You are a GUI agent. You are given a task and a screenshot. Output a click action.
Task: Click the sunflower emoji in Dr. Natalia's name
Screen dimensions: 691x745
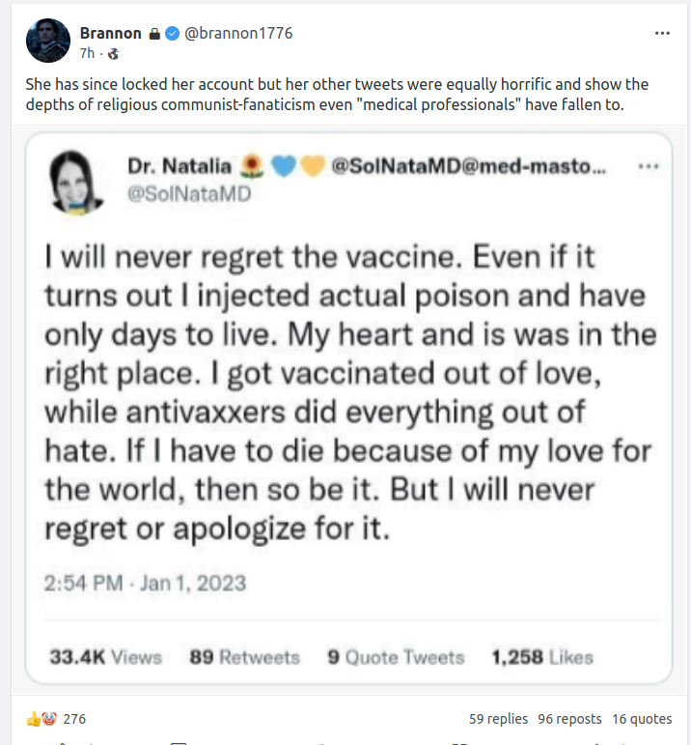coord(253,168)
